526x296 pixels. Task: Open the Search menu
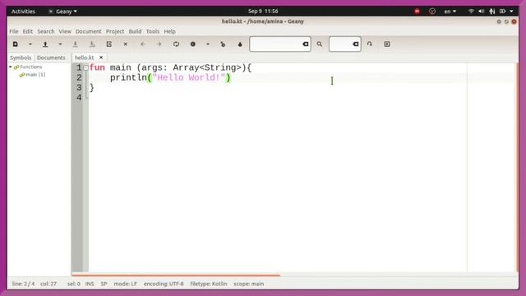click(x=46, y=31)
